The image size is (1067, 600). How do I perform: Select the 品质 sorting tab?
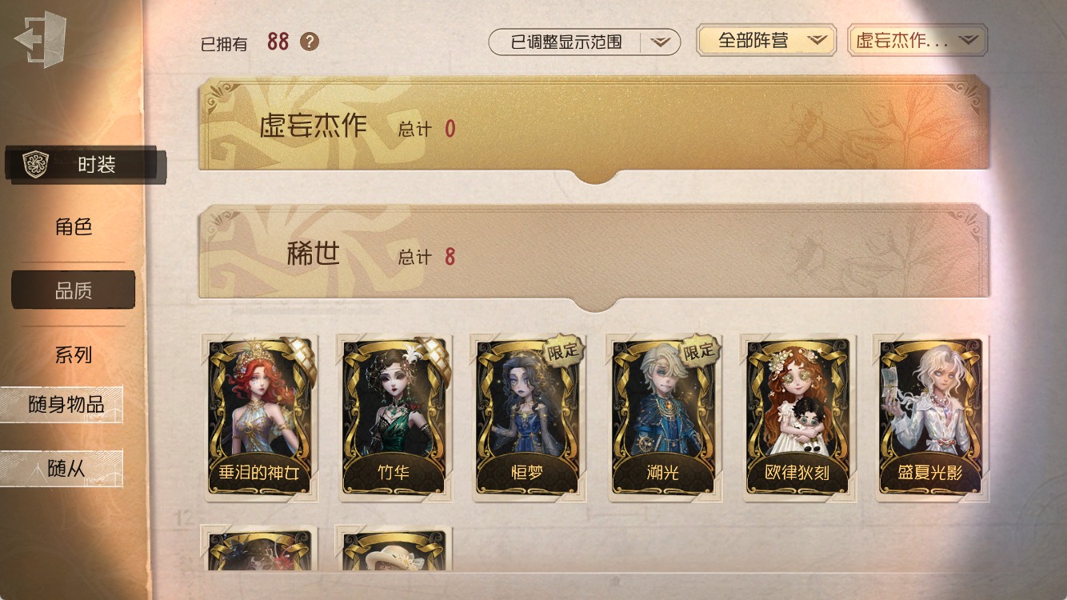[x=73, y=290]
